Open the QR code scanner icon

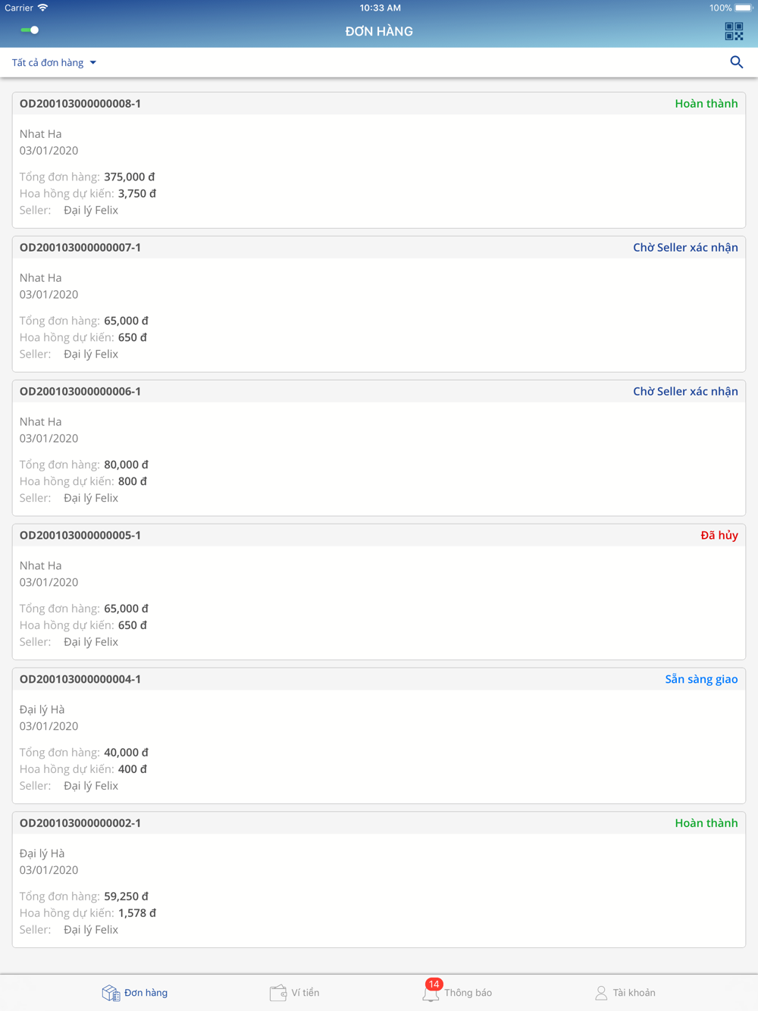734,31
